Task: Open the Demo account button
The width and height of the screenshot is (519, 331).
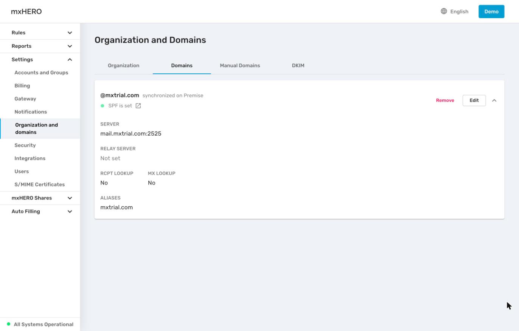Action: [491, 11]
